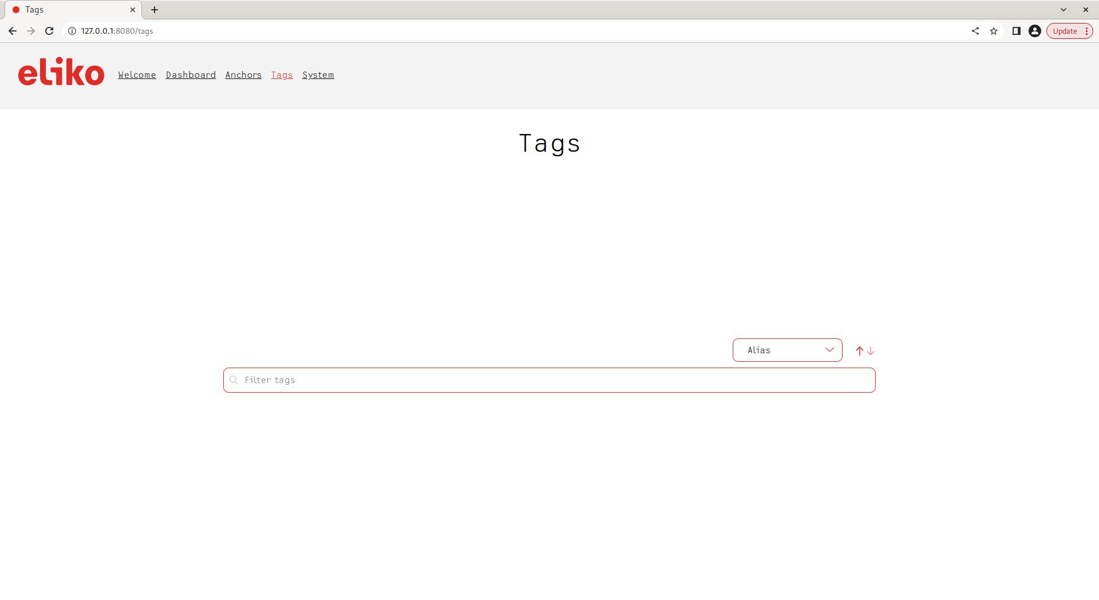The image size is (1099, 600).
Task: Click the Update browser button
Action: tap(1065, 31)
